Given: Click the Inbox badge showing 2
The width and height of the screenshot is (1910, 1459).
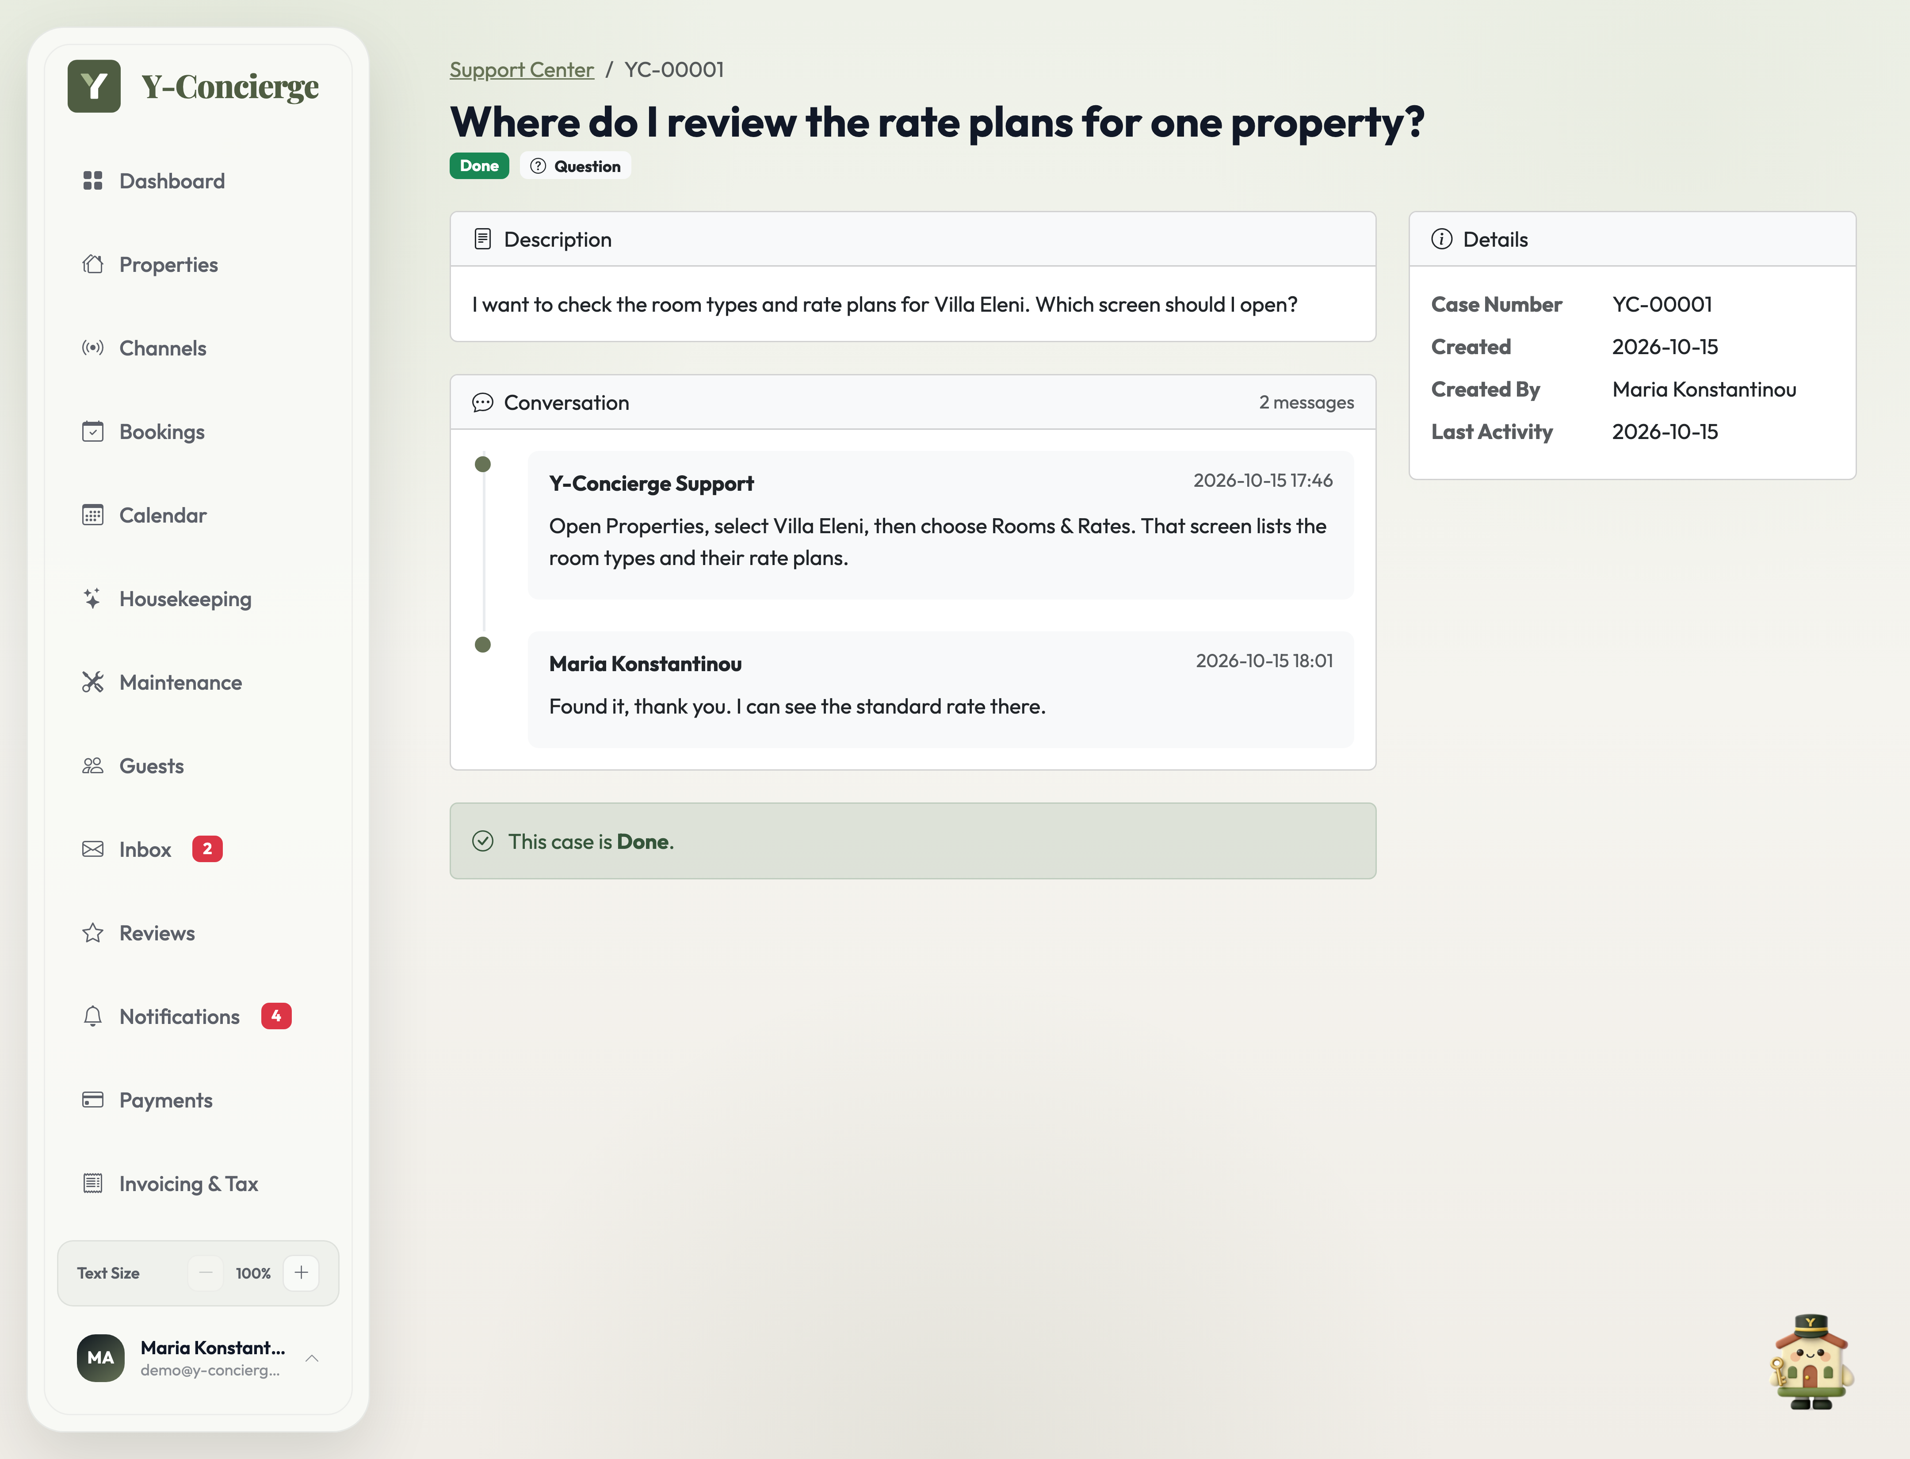Looking at the screenshot, I should 208,848.
